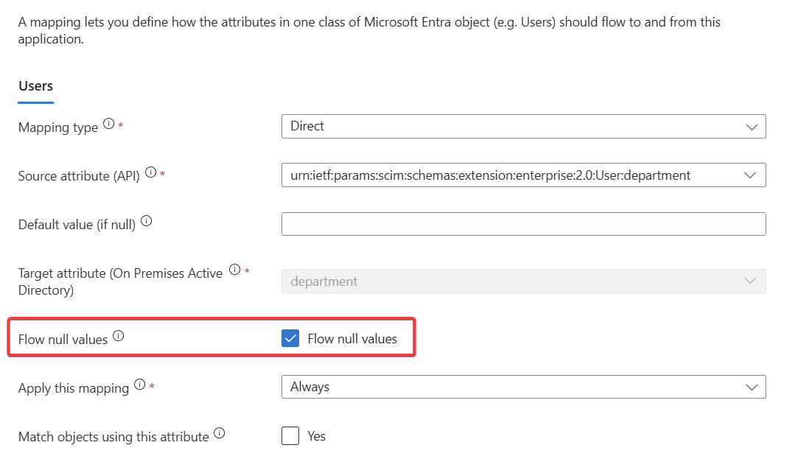Uncheck the Flow null values checkbox
The image size is (798, 473).
290,338
